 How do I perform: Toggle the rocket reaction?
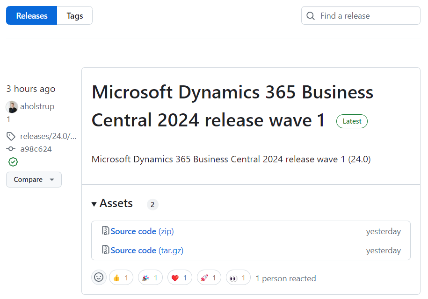209,278
